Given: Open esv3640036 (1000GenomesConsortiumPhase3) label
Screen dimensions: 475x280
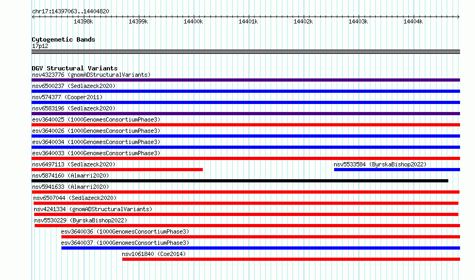Looking at the screenshot, I should coord(125,231).
